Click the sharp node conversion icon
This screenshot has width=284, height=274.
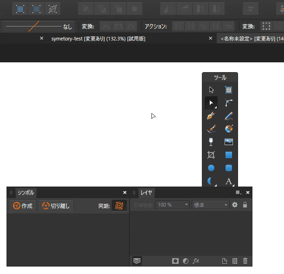106,27
